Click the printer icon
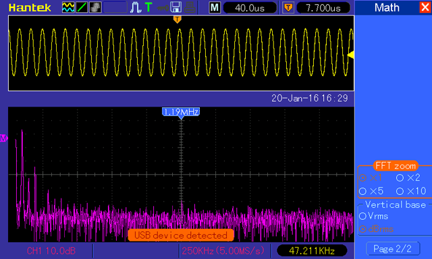The image size is (432, 259). click(190, 7)
